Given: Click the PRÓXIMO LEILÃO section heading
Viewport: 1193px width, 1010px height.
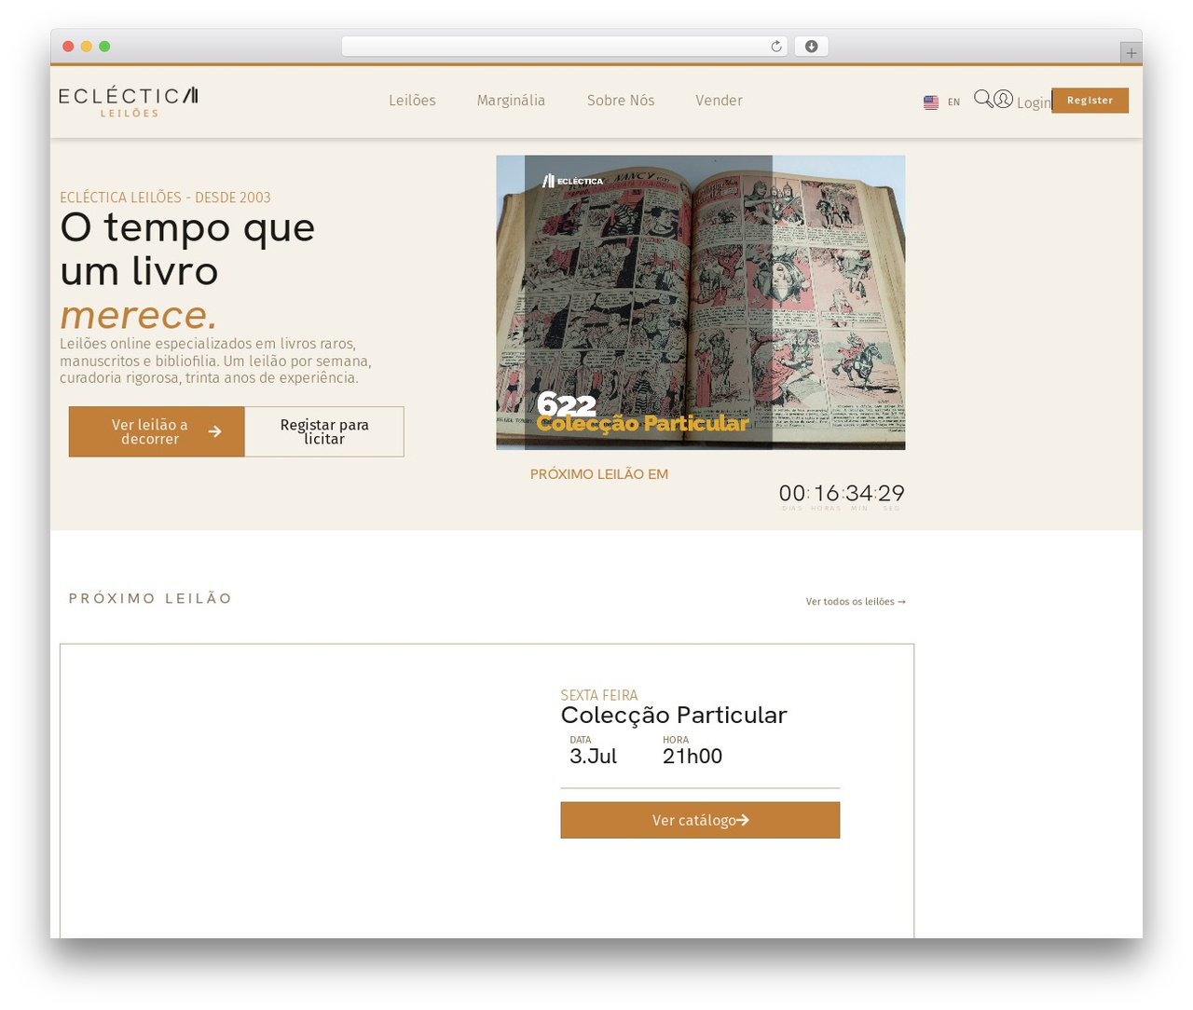Looking at the screenshot, I should (150, 598).
